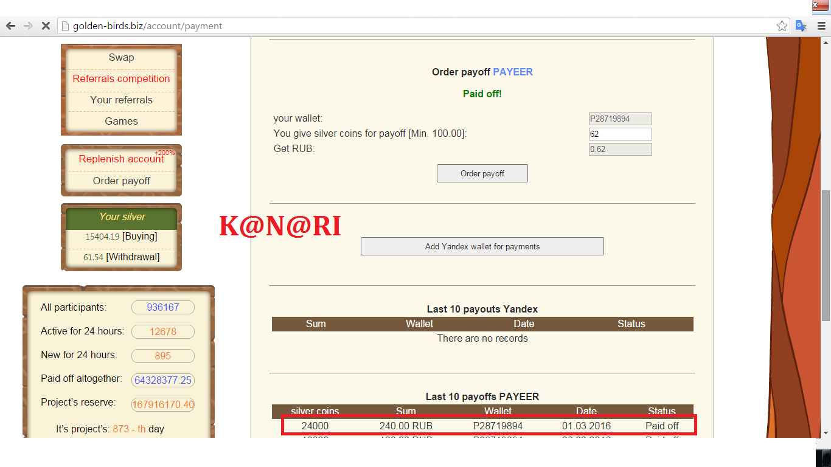Stop page loading with X icon

point(46,26)
